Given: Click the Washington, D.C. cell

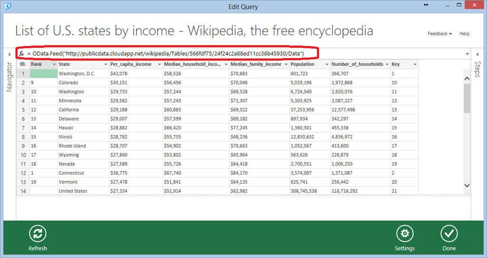Looking at the screenshot, I should coord(83,74).
